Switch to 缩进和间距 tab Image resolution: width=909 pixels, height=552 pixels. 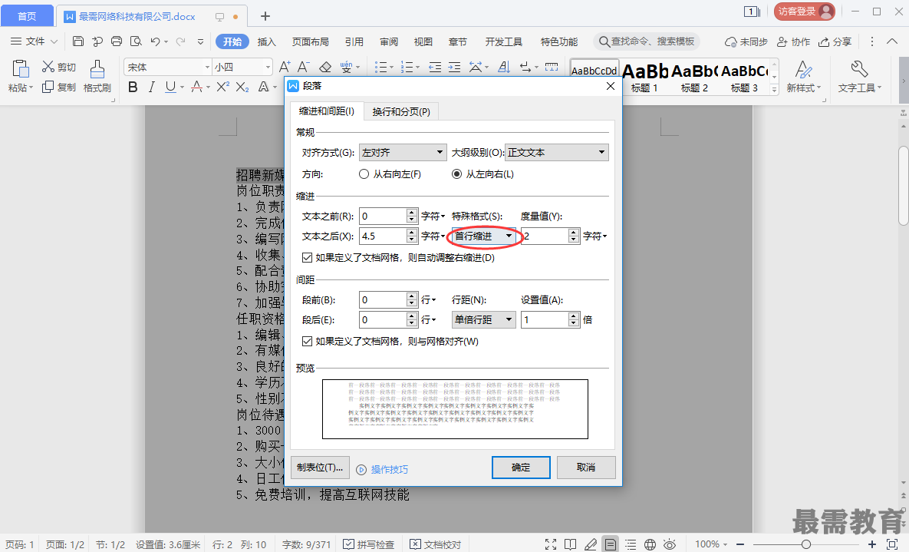[x=326, y=111]
